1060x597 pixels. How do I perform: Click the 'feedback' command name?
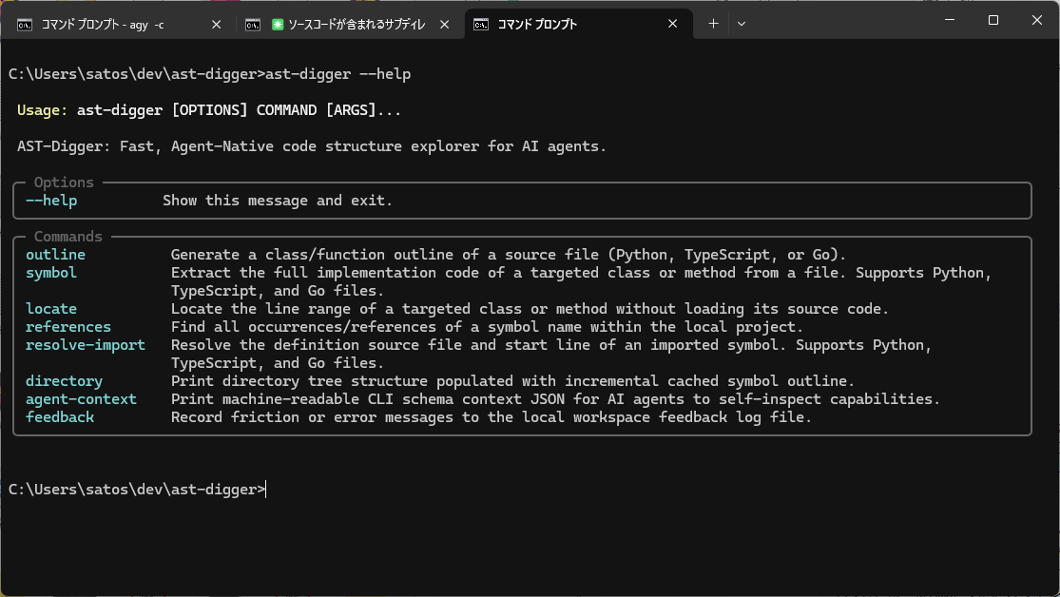click(60, 417)
